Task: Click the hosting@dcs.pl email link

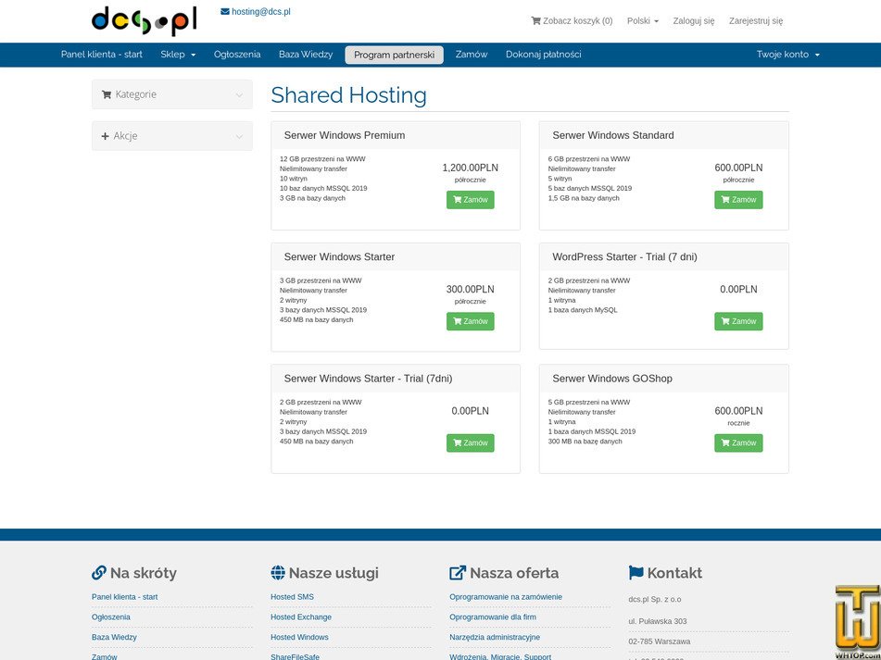Action: (x=261, y=12)
